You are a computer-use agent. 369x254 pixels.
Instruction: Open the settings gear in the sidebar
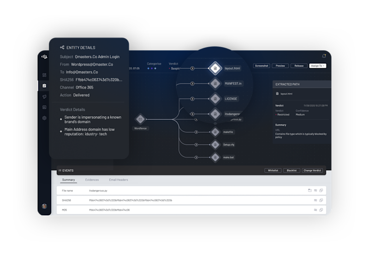click(x=44, y=118)
